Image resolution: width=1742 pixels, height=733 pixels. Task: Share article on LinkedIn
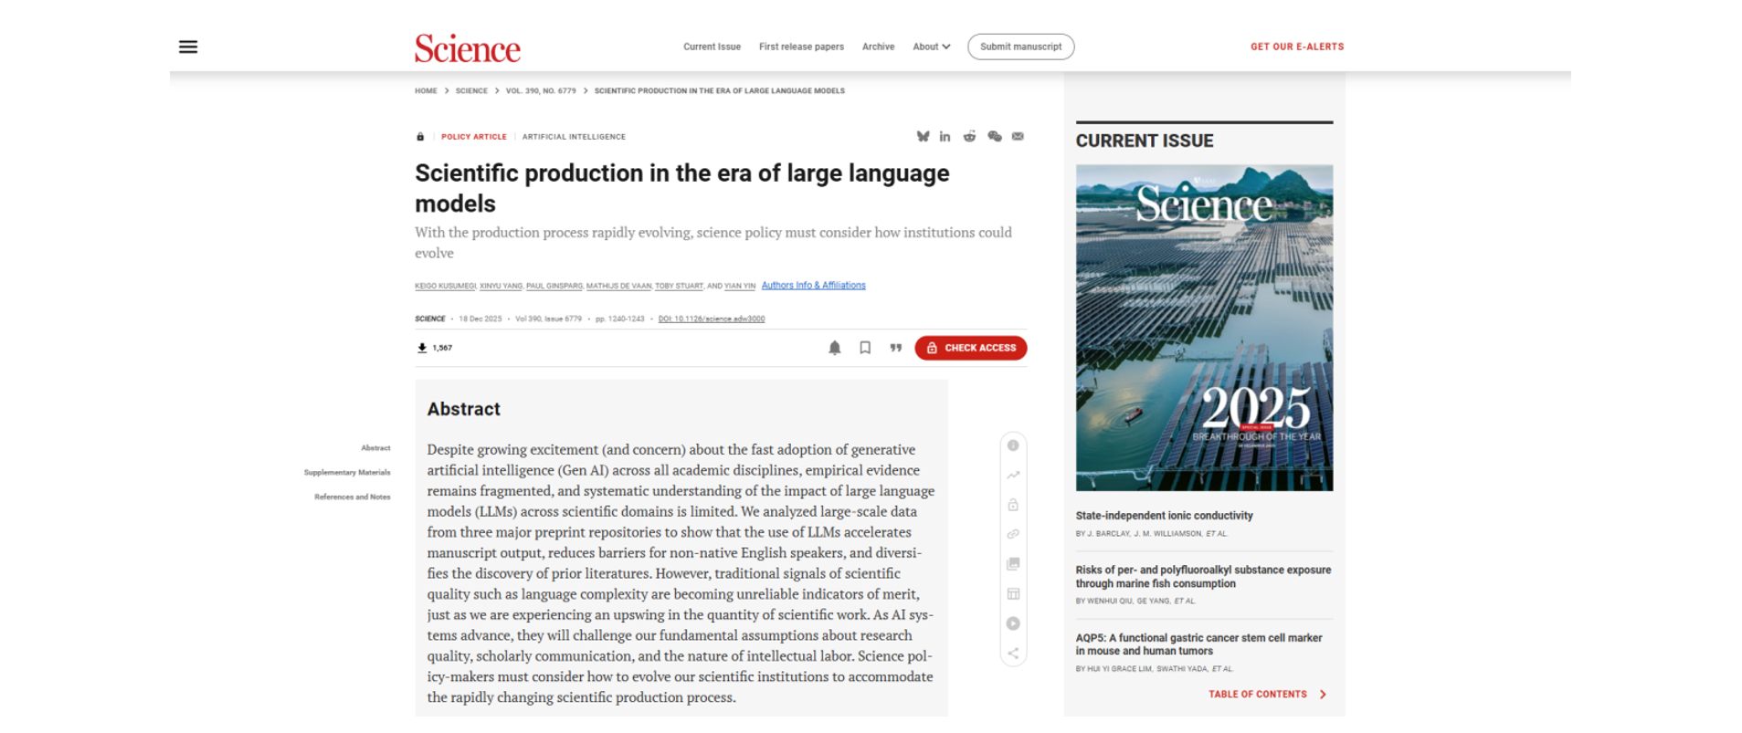click(x=945, y=137)
